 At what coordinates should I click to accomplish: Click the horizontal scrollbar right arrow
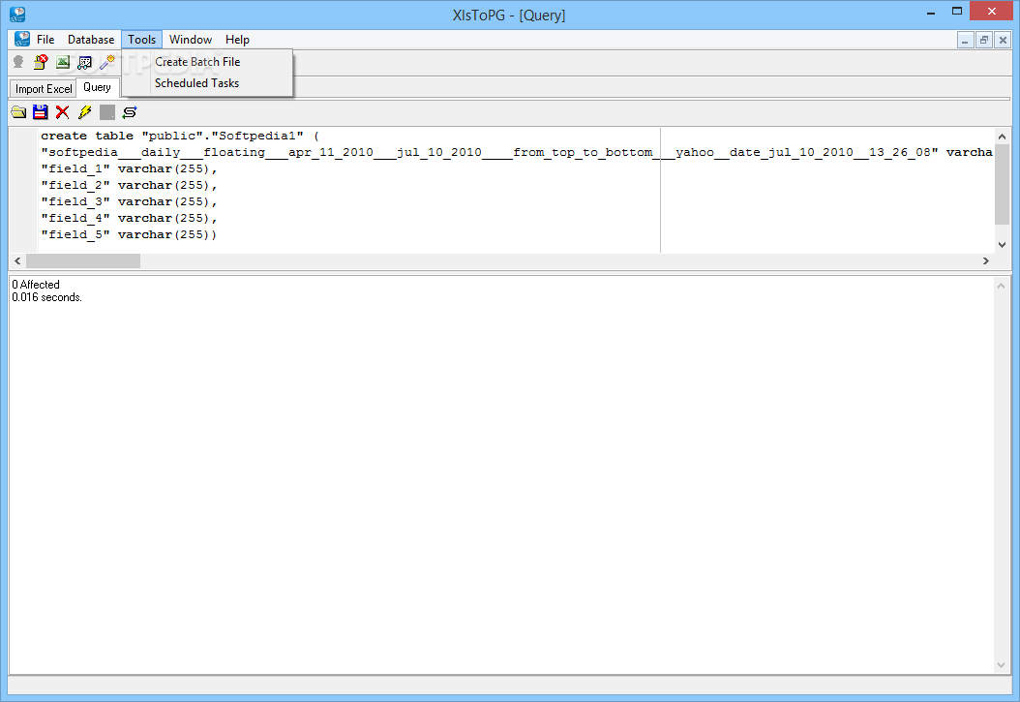click(x=985, y=260)
